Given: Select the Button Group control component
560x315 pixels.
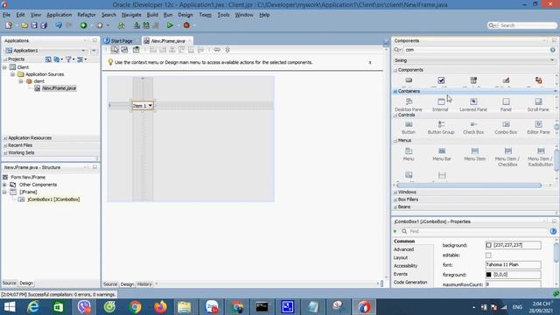Looking at the screenshot, I should pos(441,128).
